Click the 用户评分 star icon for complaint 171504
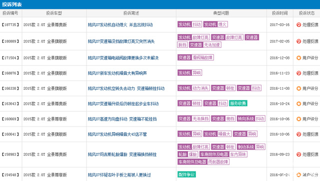 [298, 58]
